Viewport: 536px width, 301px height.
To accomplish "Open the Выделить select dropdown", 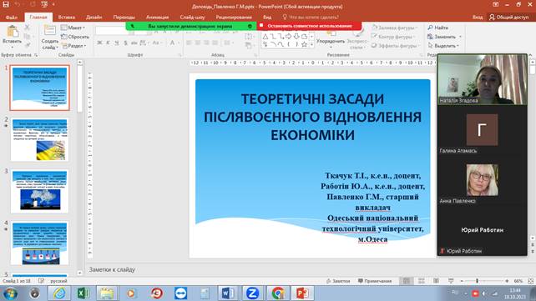I will [443, 45].
